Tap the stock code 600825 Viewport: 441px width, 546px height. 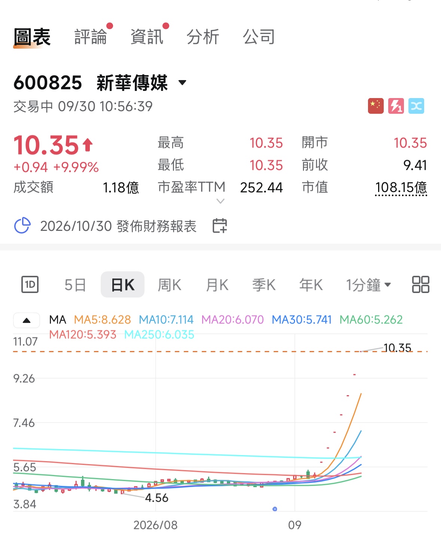pyautogui.click(x=48, y=83)
